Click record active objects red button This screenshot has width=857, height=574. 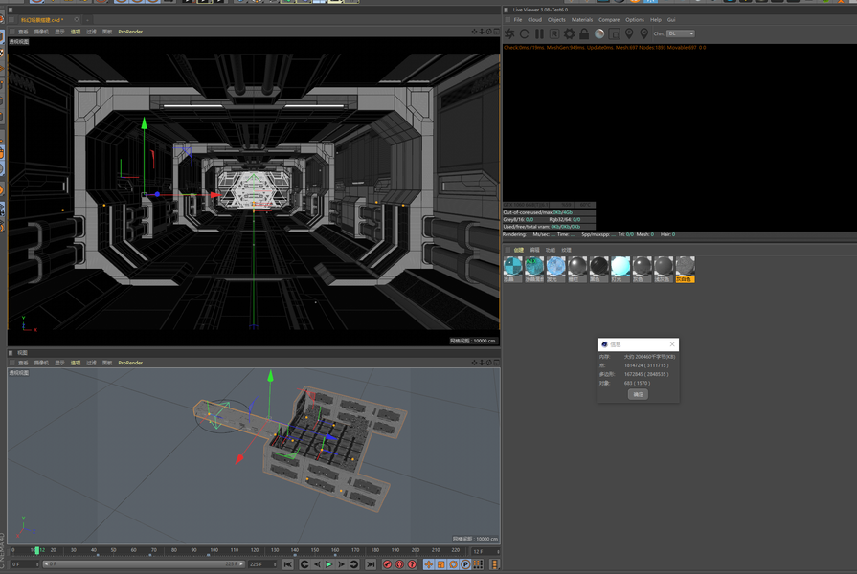tap(388, 564)
